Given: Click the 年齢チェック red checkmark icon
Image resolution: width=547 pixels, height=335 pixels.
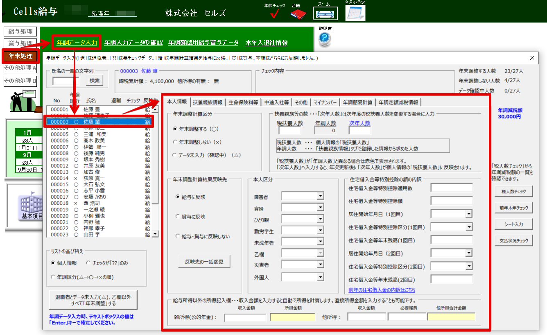Looking at the screenshot, I should click(275, 14).
